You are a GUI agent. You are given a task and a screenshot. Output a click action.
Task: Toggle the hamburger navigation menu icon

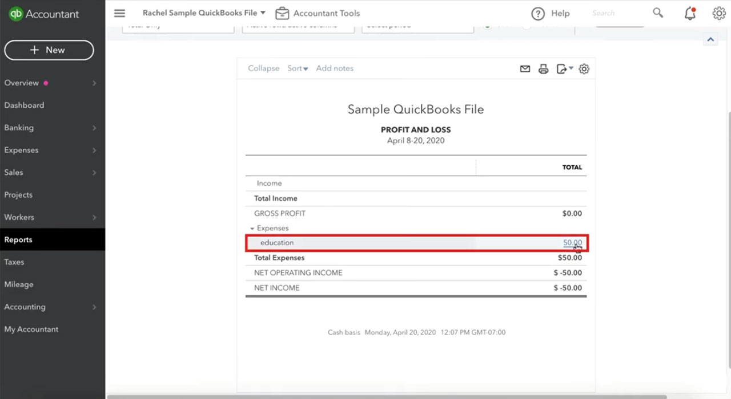tap(119, 13)
